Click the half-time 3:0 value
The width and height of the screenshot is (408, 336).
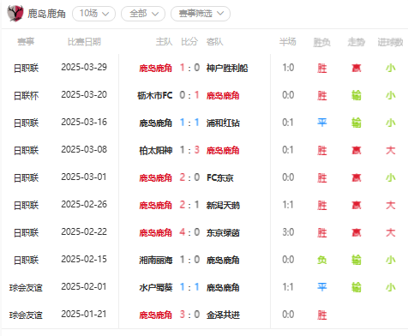288,232
